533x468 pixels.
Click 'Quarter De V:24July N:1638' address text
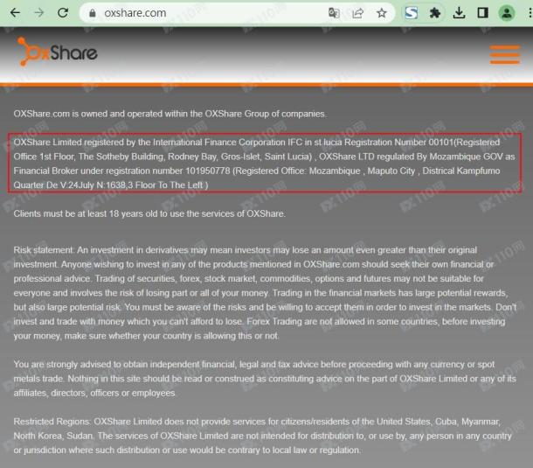tap(73, 185)
